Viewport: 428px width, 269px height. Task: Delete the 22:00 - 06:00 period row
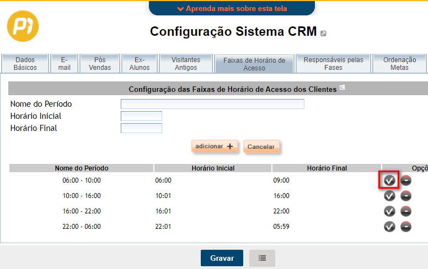[x=406, y=226]
